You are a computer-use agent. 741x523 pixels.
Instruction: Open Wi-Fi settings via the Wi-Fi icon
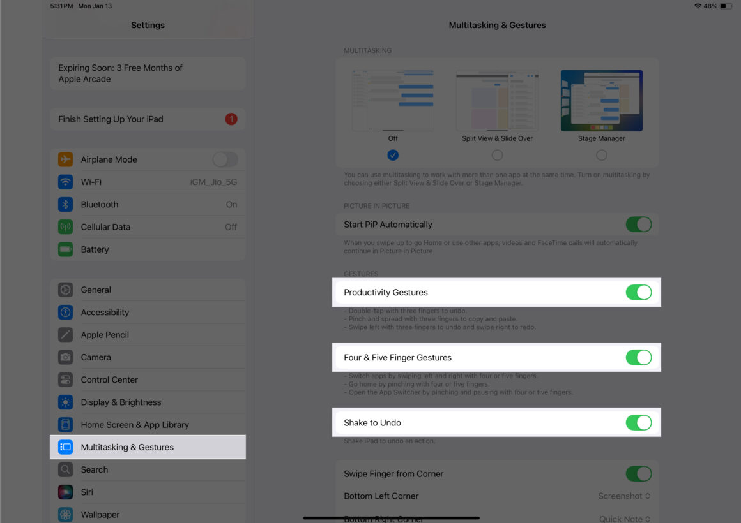pos(65,182)
